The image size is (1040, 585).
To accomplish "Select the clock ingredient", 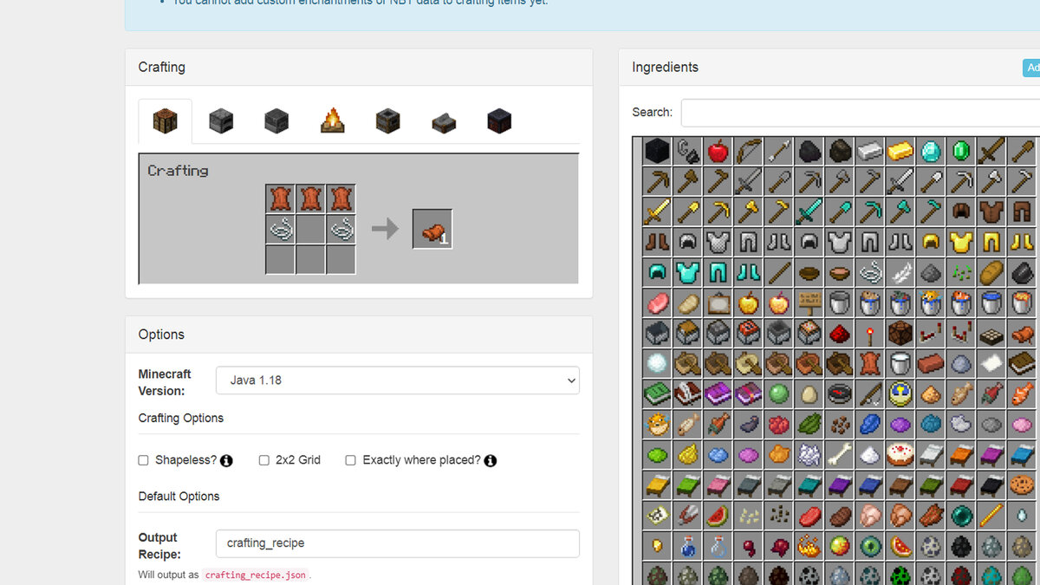I will [x=900, y=393].
